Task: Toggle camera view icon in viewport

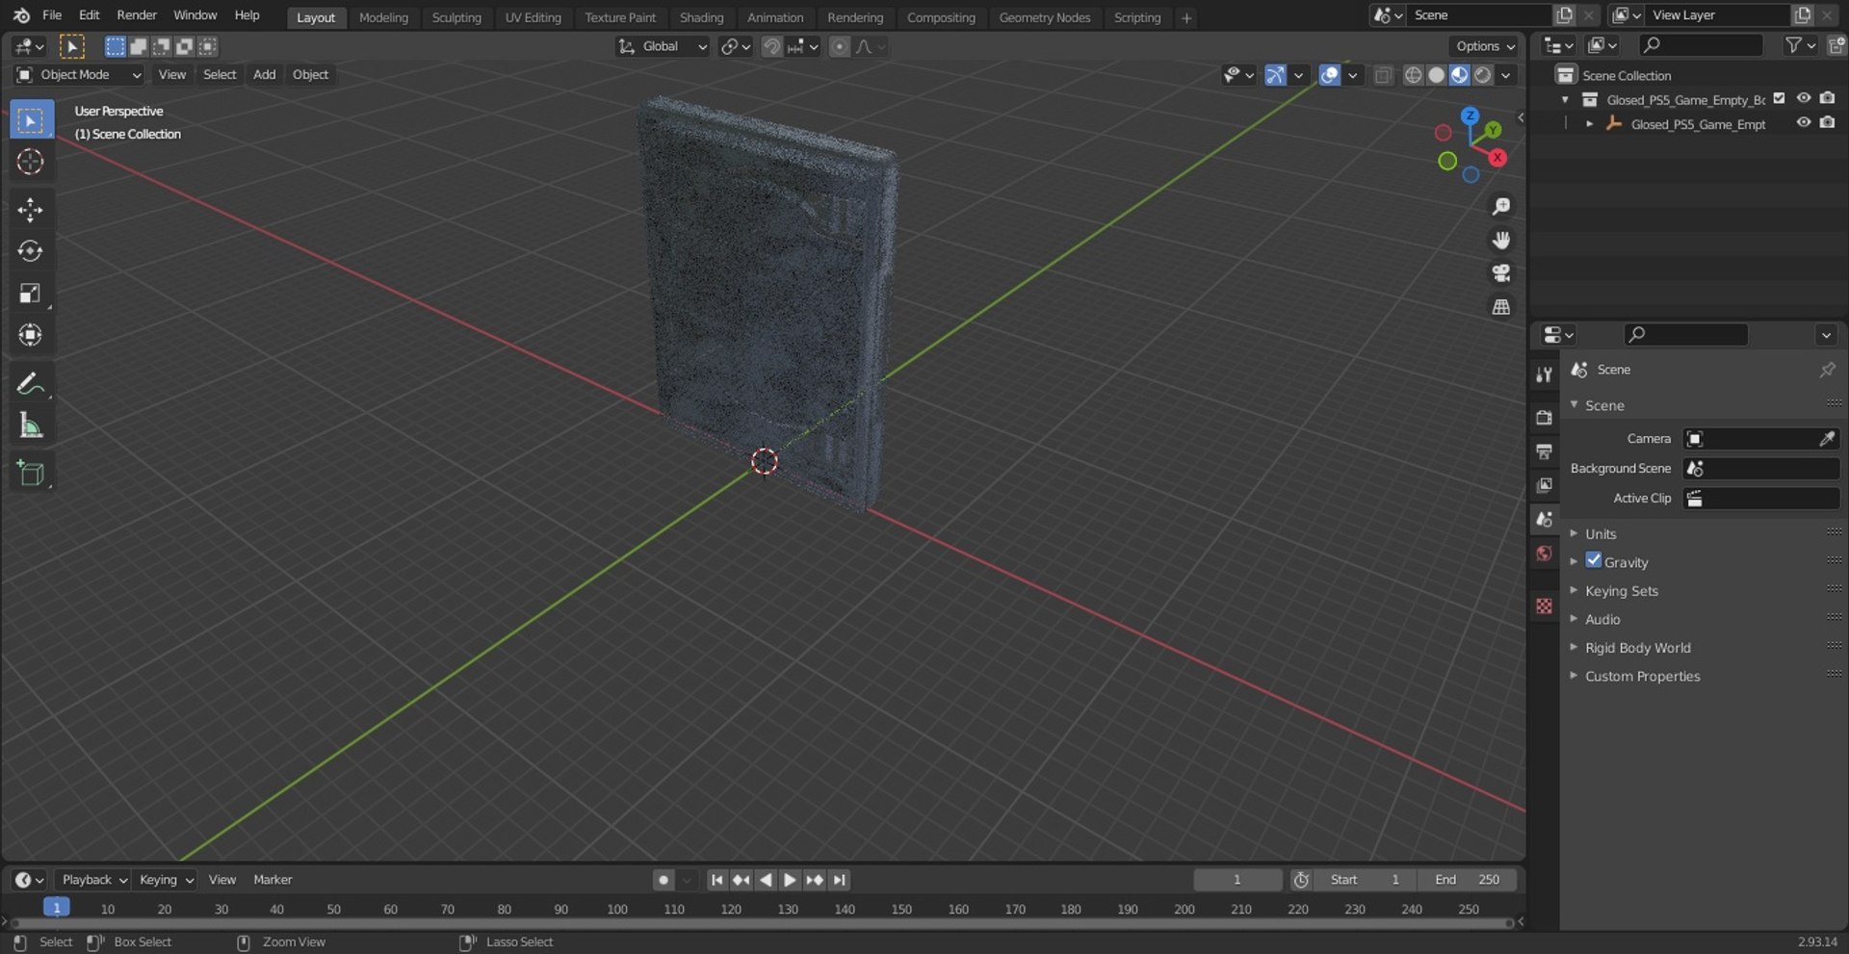Action: click(x=1500, y=273)
